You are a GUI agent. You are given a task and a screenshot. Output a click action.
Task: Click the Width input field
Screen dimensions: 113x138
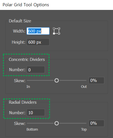38,31
